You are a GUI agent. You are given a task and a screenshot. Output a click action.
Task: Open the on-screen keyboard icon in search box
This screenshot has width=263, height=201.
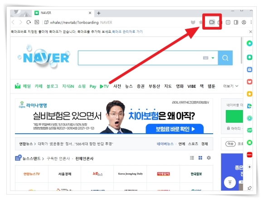(205, 58)
